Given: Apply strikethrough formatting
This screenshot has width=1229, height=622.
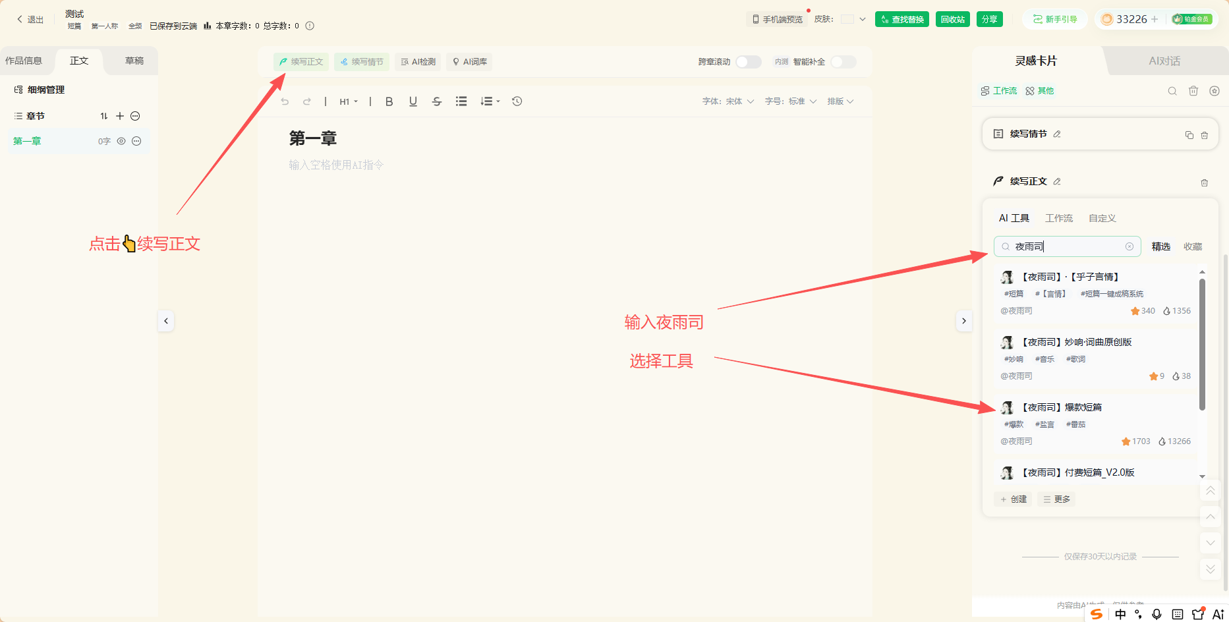Looking at the screenshot, I should point(437,101).
